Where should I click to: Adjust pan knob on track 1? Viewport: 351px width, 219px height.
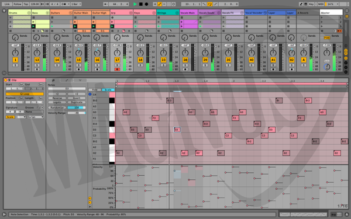point(15,53)
